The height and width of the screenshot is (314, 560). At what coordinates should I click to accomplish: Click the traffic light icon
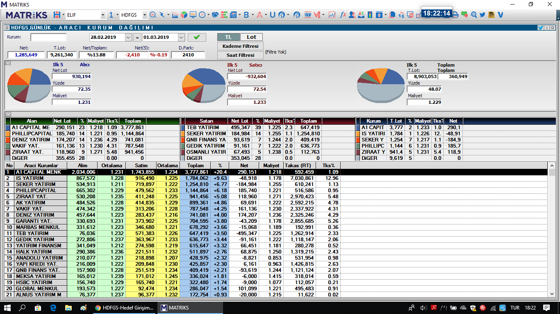[x=370, y=15]
